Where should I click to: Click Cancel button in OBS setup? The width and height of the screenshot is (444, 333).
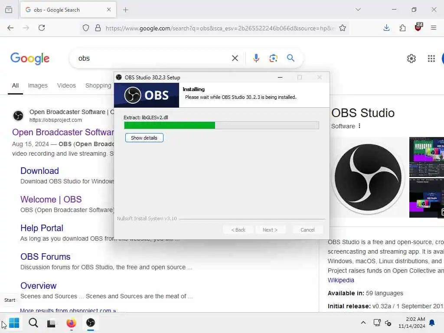(307, 230)
